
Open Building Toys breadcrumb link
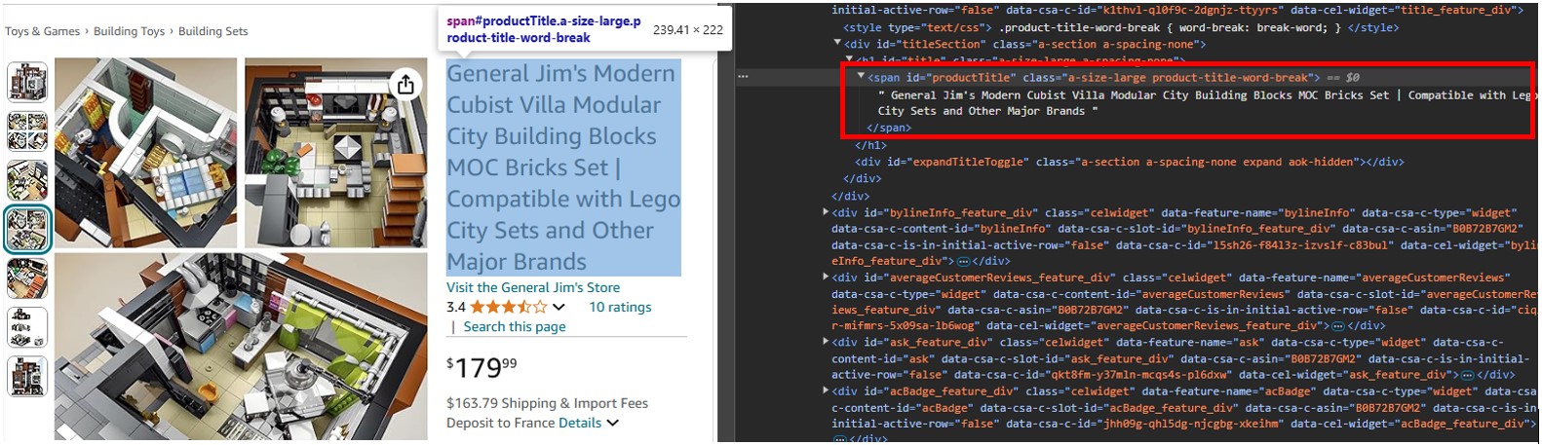[130, 31]
